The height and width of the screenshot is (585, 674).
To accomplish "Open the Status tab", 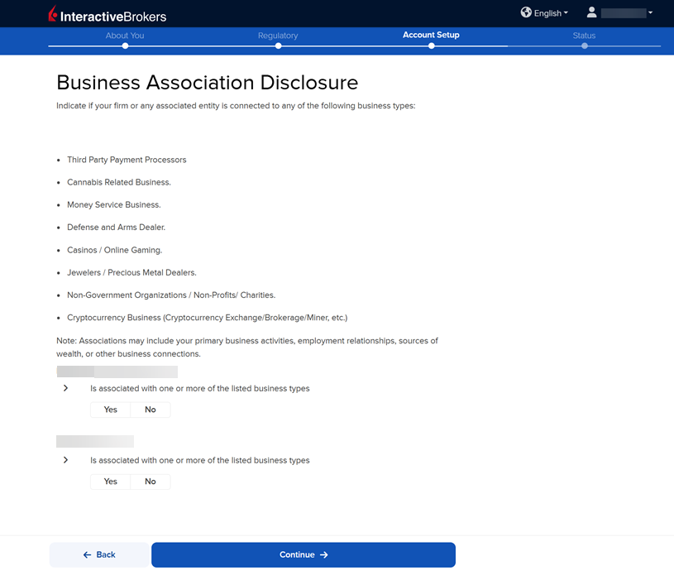I will tap(584, 36).
